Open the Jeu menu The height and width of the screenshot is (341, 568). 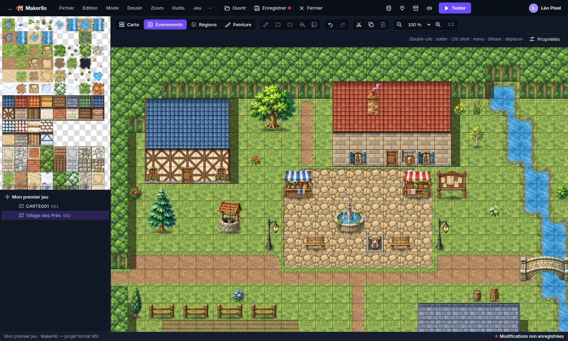[197, 8]
